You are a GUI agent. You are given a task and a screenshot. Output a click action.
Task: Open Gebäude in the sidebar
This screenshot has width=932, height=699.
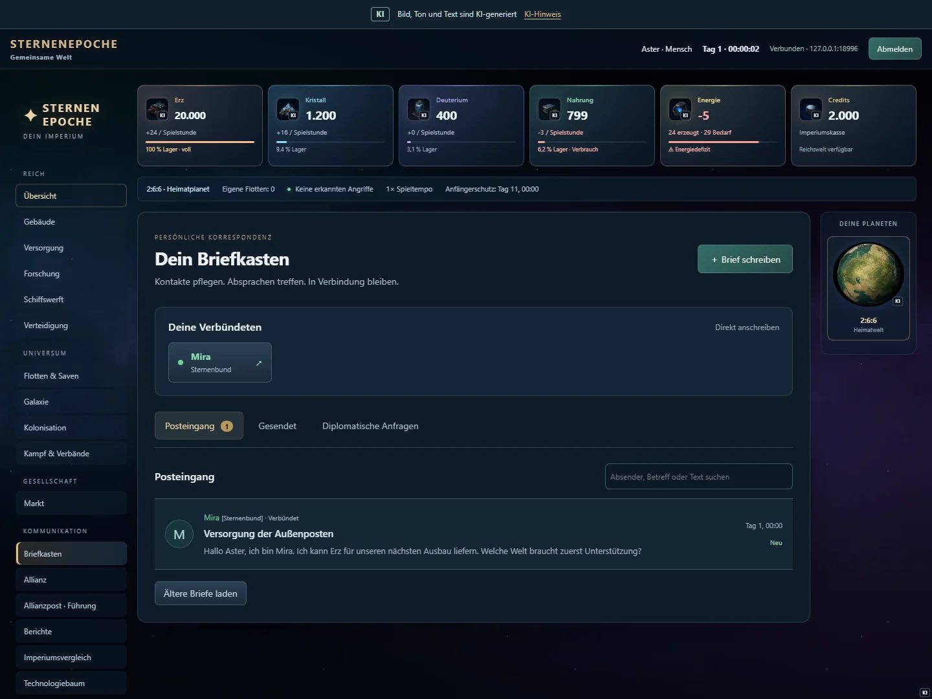pyautogui.click(x=71, y=222)
